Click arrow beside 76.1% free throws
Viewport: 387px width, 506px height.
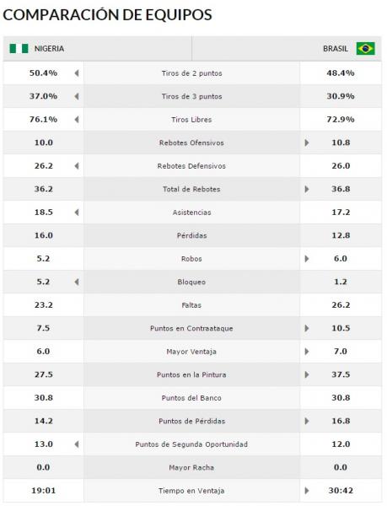coord(77,120)
